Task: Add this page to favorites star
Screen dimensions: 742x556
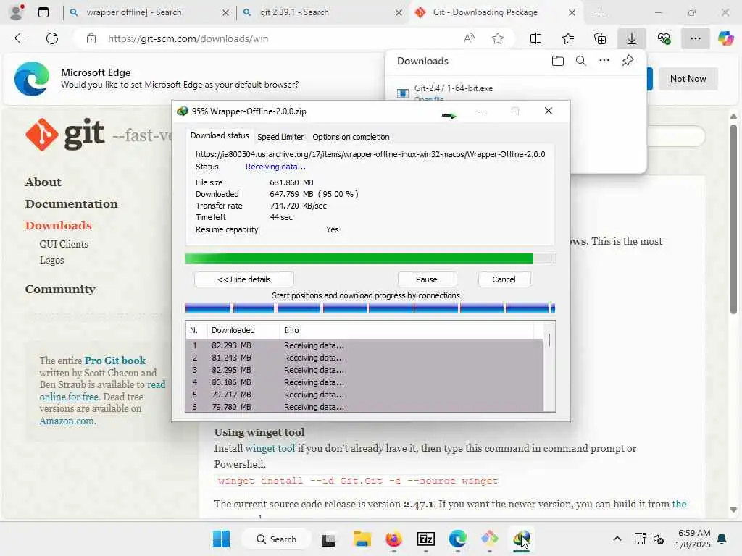Action: (497, 38)
